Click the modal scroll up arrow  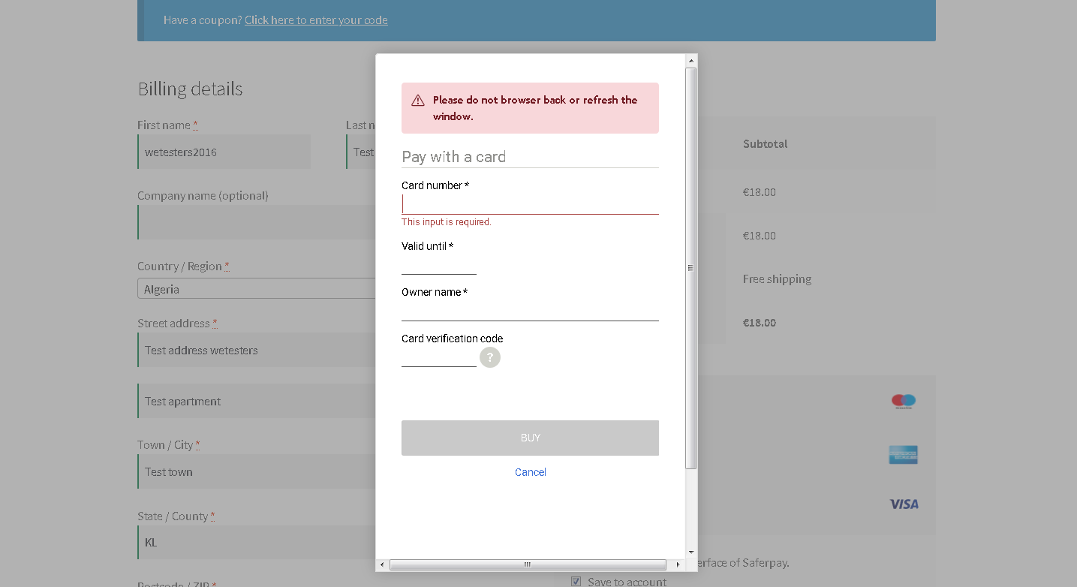691,60
